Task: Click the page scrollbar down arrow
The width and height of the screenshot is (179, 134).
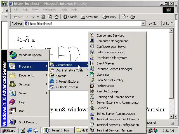Action: (x=171, y=116)
